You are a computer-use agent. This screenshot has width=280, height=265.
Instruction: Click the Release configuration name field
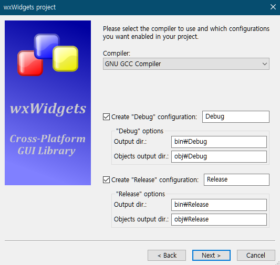(236, 179)
